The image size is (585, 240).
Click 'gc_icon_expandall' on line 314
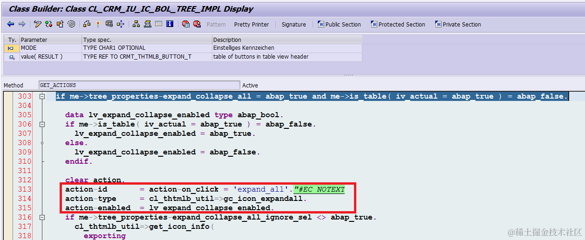[x=263, y=199]
